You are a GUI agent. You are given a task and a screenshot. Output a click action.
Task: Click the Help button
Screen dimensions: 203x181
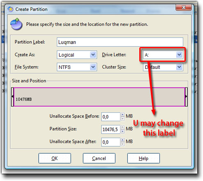(143, 158)
